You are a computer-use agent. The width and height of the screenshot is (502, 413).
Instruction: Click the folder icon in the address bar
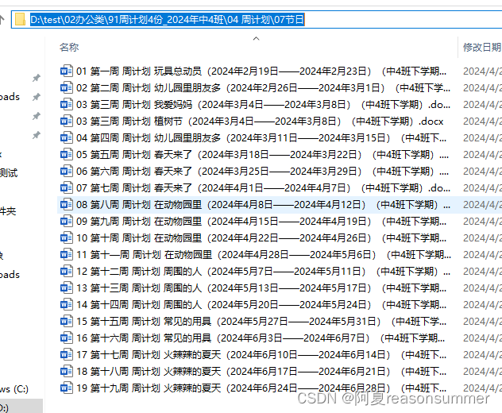(x=21, y=19)
